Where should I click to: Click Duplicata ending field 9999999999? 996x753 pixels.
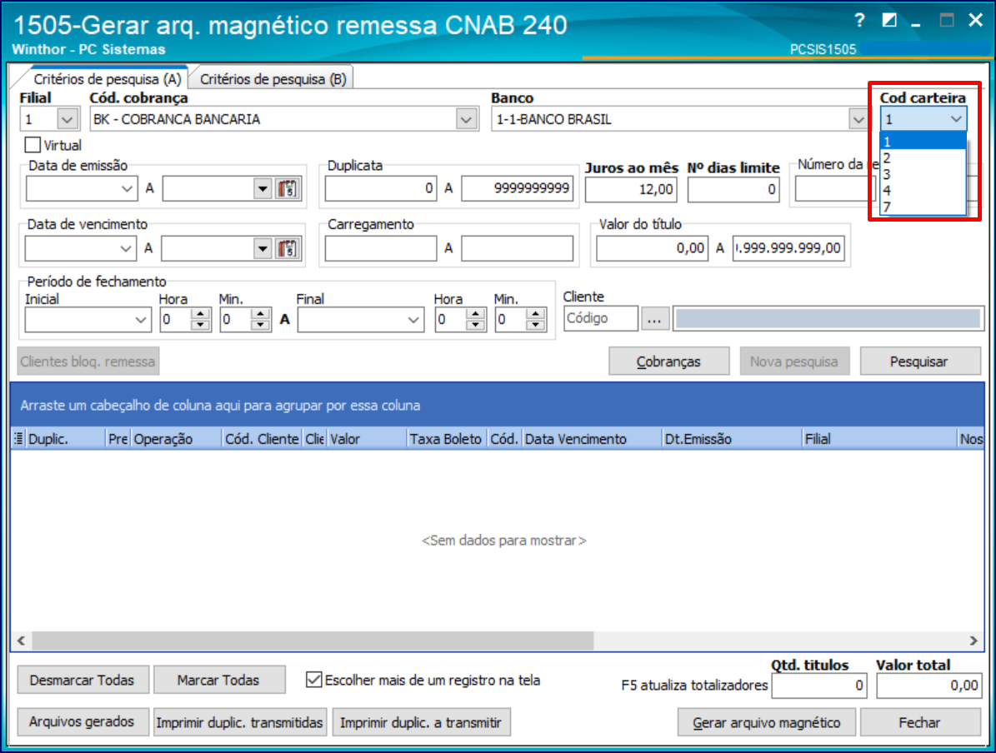(x=517, y=188)
